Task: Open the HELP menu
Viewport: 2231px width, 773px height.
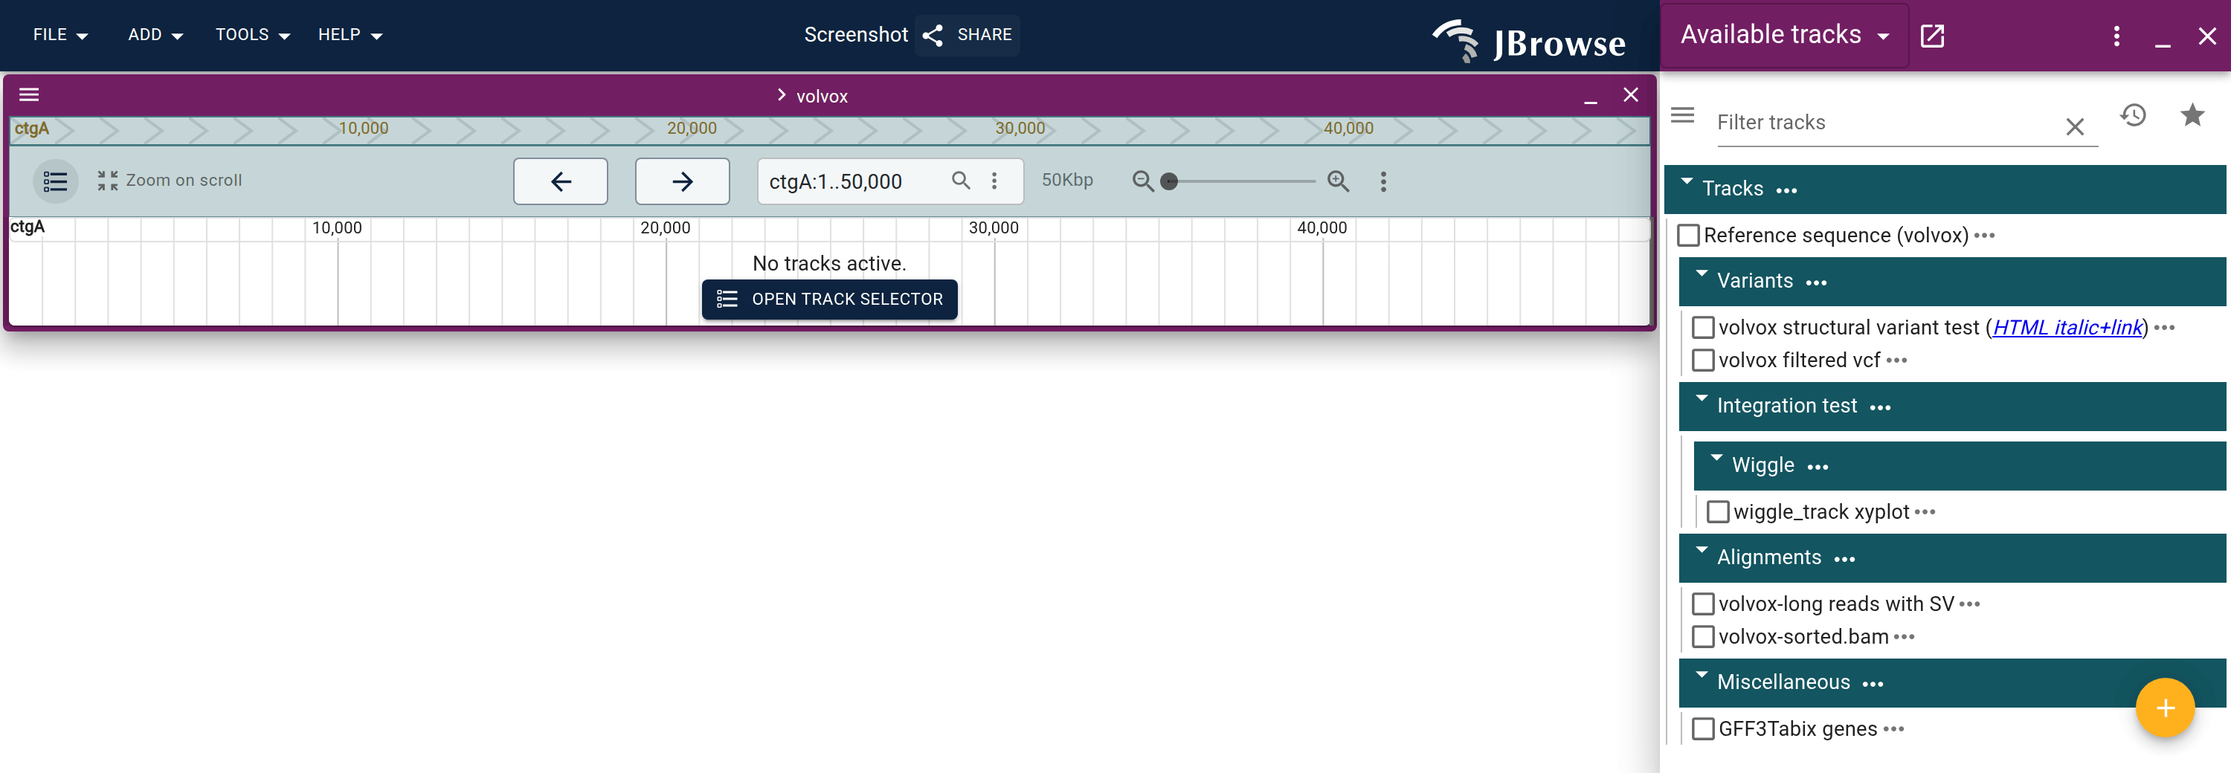Action: click(x=350, y=35)
